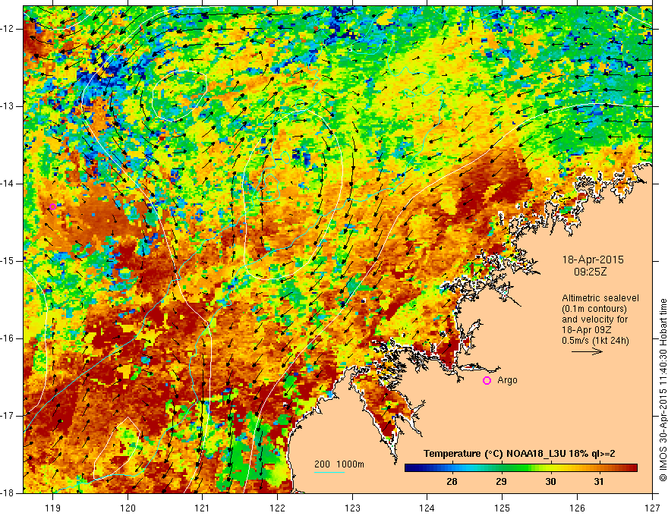Viewport: 668px width, 516px height.
Task: Click longitude axis label 123
Action: (352, 508)
